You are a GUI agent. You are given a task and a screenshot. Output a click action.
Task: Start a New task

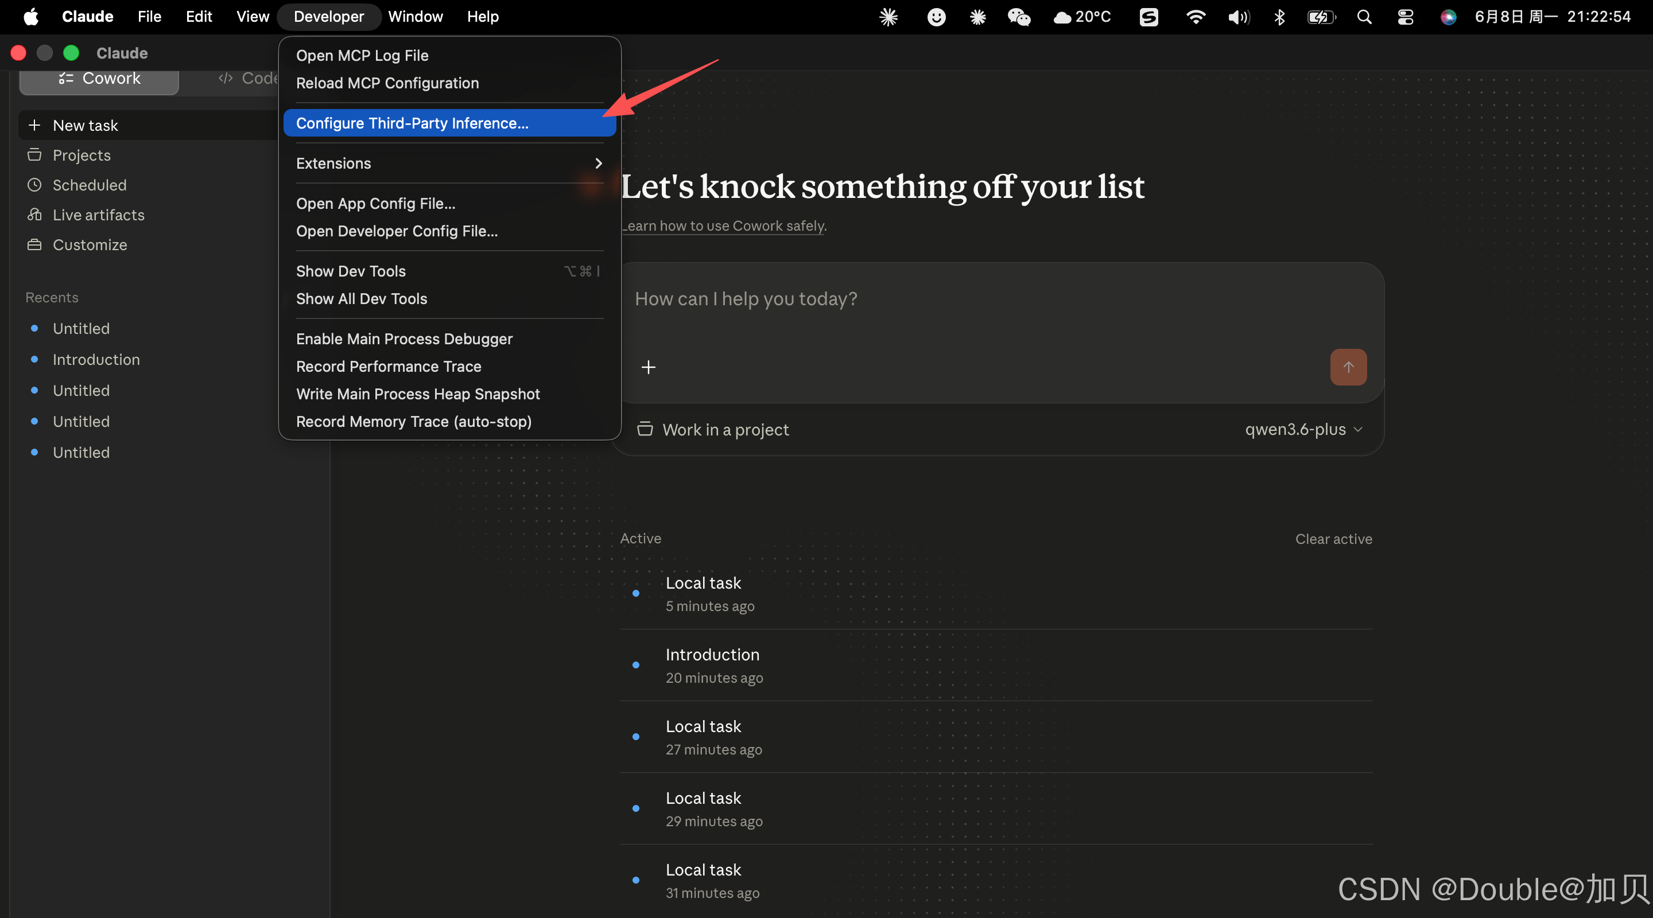pos(149,125)
